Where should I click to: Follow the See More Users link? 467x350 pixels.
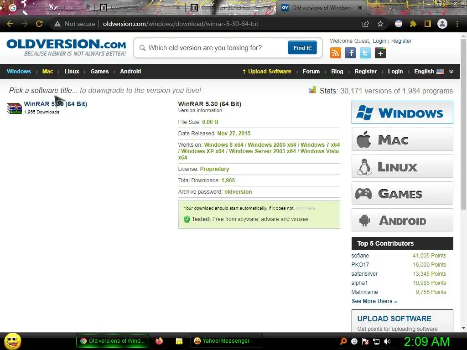click(x=374, y=301)
